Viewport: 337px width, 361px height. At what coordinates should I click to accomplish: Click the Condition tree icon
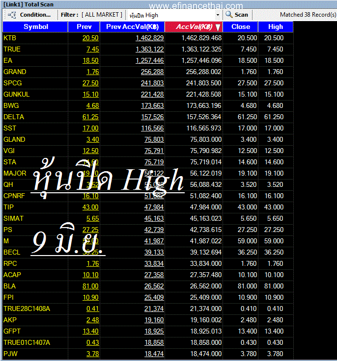[x=12, y=15]
